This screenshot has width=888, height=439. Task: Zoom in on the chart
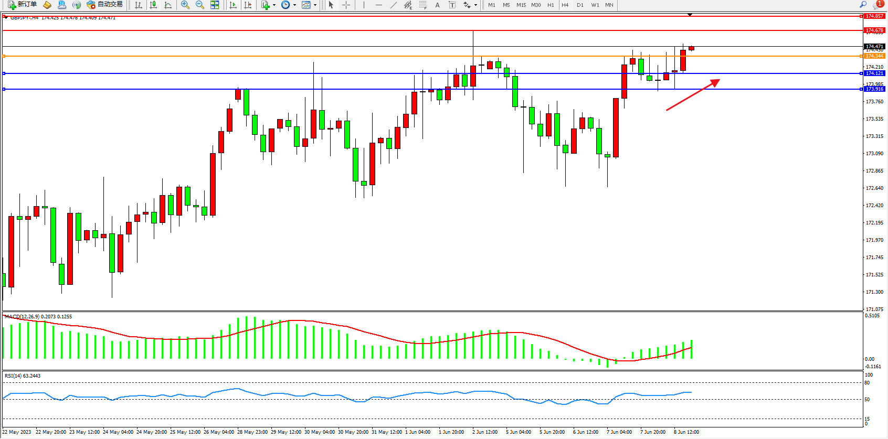point(185,5)
